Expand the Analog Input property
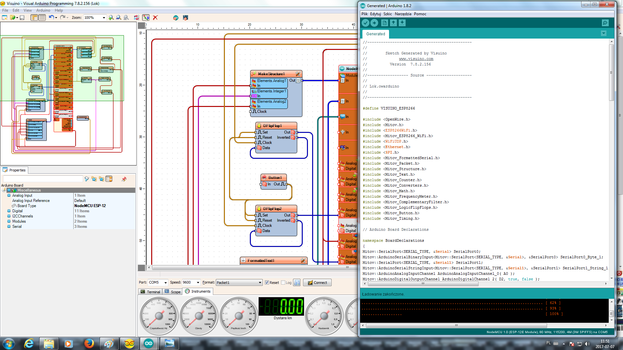 click(x=9, y=195)
